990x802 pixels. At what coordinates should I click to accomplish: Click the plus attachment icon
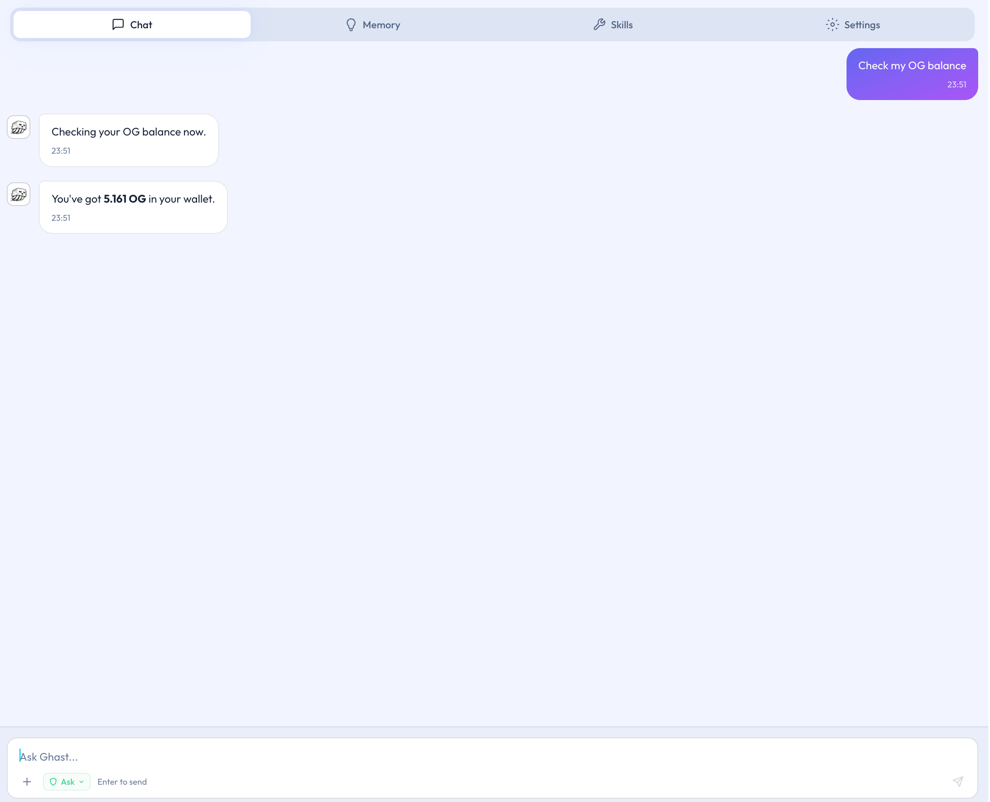click(27, 782)
